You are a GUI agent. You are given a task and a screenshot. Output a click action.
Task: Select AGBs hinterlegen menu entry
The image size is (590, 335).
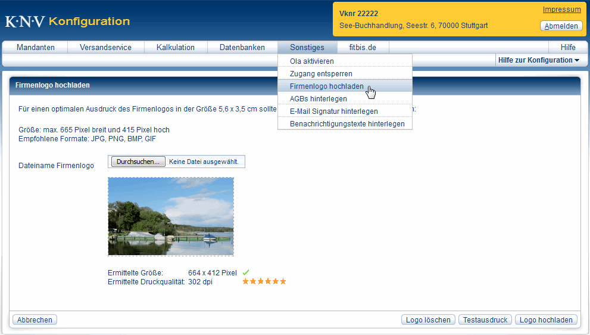tap(318, 99)
